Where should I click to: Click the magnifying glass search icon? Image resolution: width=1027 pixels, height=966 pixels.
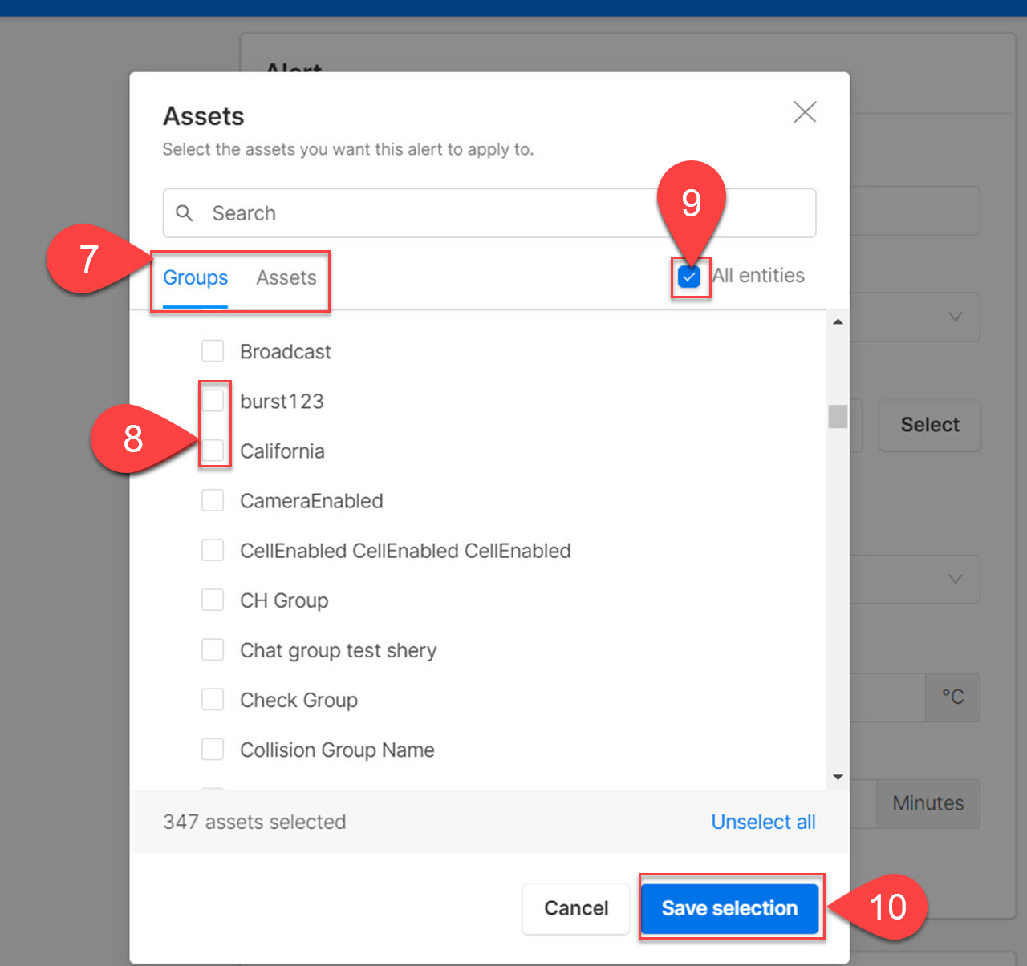point(185,213)
